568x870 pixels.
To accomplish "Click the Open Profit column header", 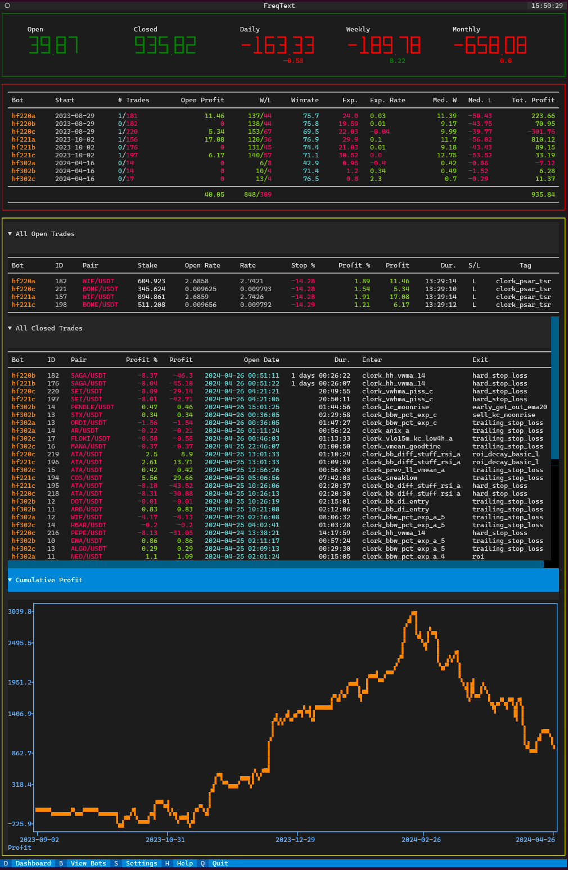I will click(x=202, y=100).
